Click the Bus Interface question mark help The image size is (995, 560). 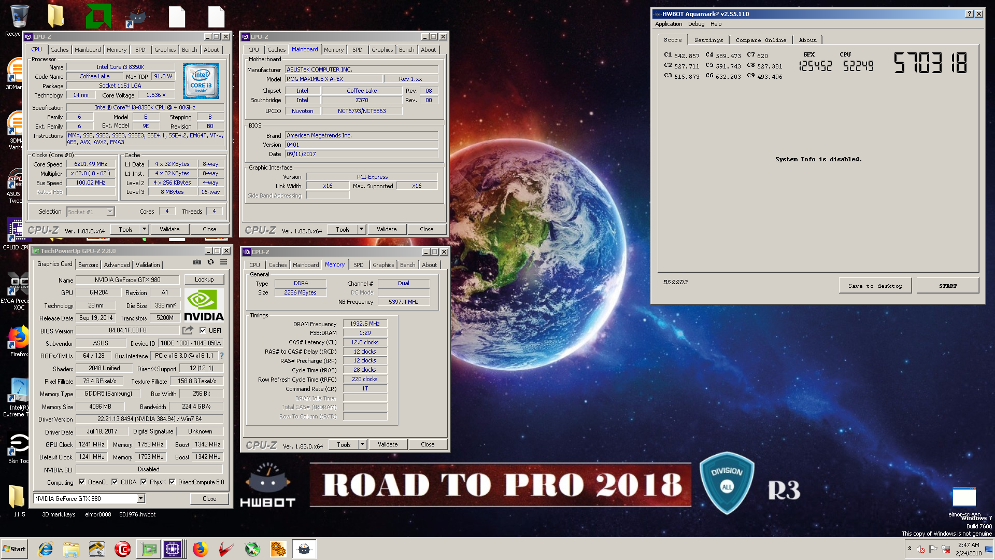point(222,356)
